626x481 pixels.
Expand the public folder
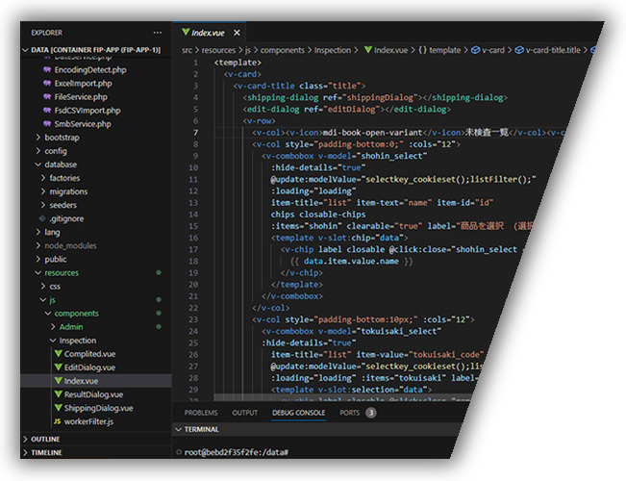click(38, 260)
